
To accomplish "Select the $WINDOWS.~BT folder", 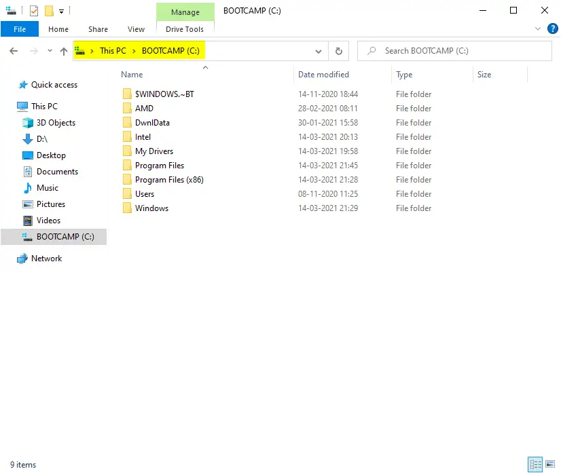I will tap(164, 94).
